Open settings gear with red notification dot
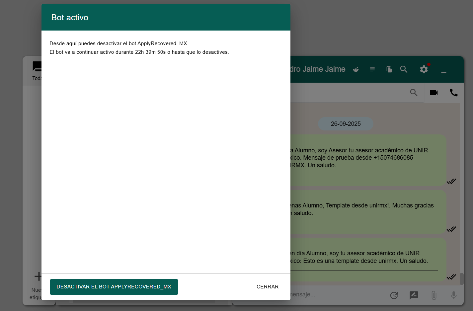Viewport: 473px width, 311px height. (424, 69)
